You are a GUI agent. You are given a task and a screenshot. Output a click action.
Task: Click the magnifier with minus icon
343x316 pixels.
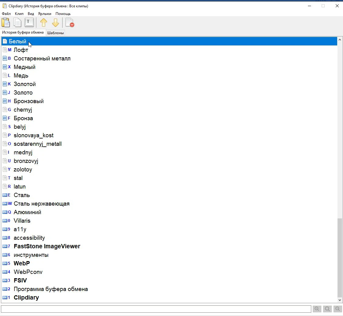coord(338,309)
